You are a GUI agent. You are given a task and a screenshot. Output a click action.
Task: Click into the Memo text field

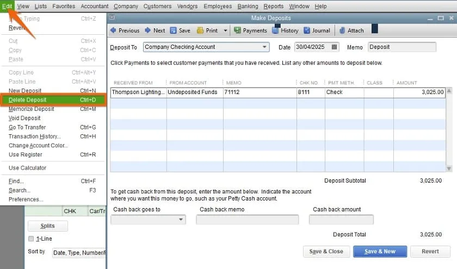[x=402, y=47]
